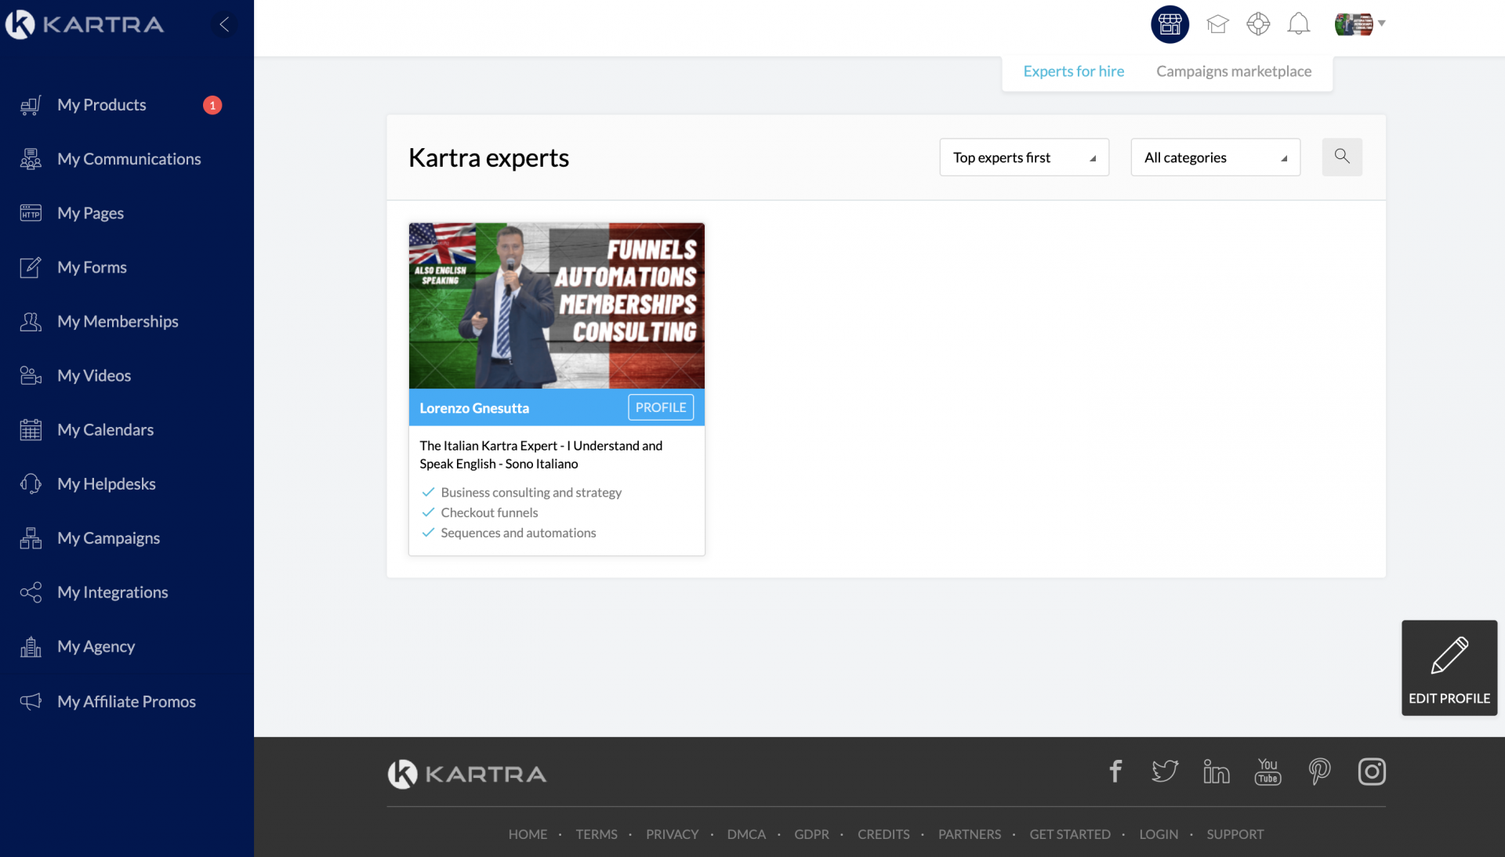Click the Edit Profile pencil button
The image size is (1505, 857).
[x=1449, y=667]
